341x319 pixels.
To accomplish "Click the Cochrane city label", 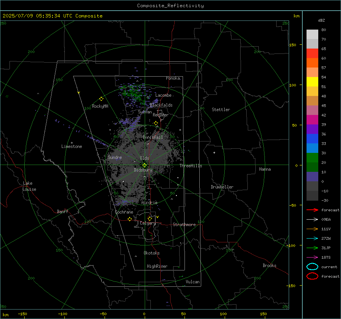I will pos(124,212).
